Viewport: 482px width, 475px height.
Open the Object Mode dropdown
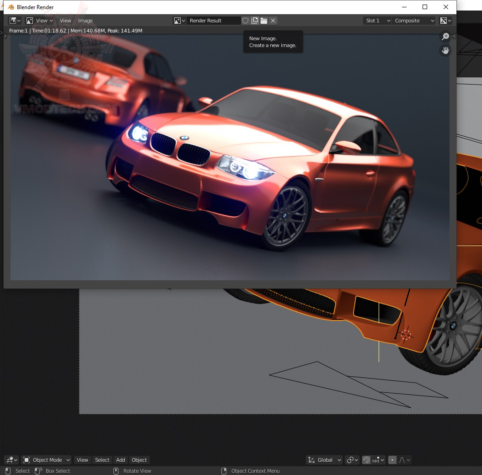[47, 460]
